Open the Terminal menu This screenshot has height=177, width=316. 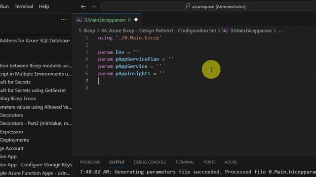click(24, 6)
